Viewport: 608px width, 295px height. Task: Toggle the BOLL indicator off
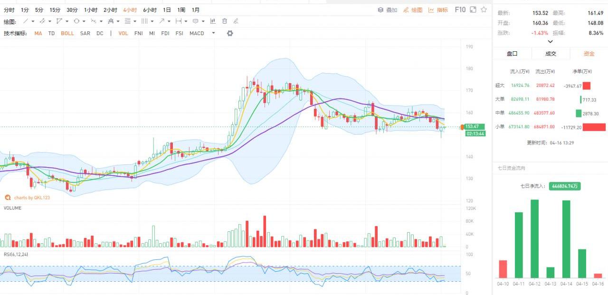tap(67, 33)
